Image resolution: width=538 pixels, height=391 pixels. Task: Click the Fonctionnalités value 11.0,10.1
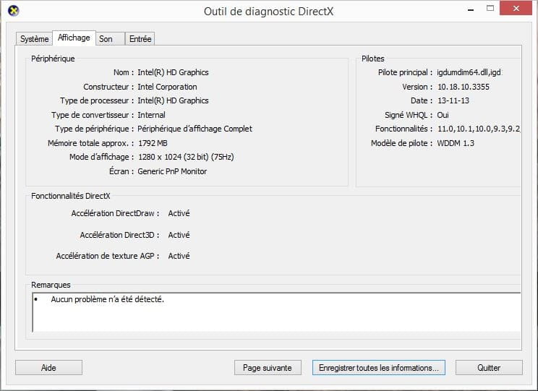tap(479, 129)
